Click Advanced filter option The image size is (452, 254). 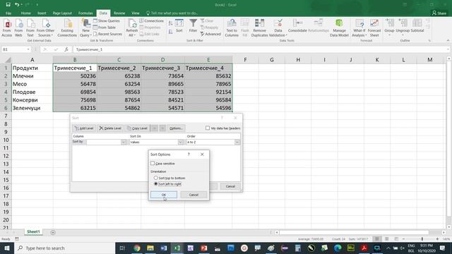pyautogui.click(x=210, y=34)
